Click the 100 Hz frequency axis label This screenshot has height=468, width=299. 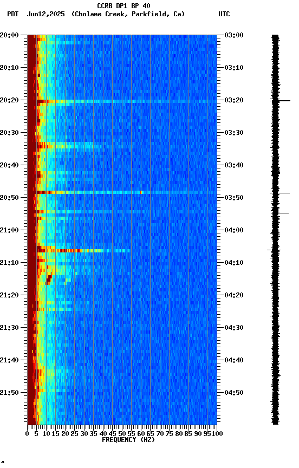tap(217, 434)
